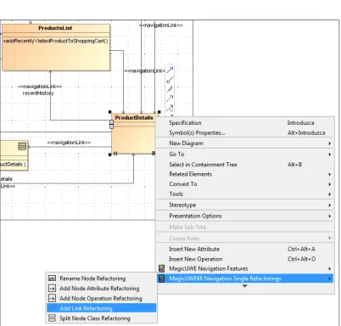Select Split Node Class Refactoring
Viewport: 341px width, 326px height.
102,318
